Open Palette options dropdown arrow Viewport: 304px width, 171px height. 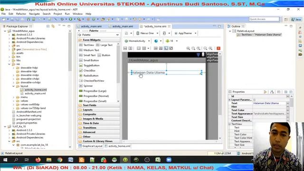click(117, 35)
